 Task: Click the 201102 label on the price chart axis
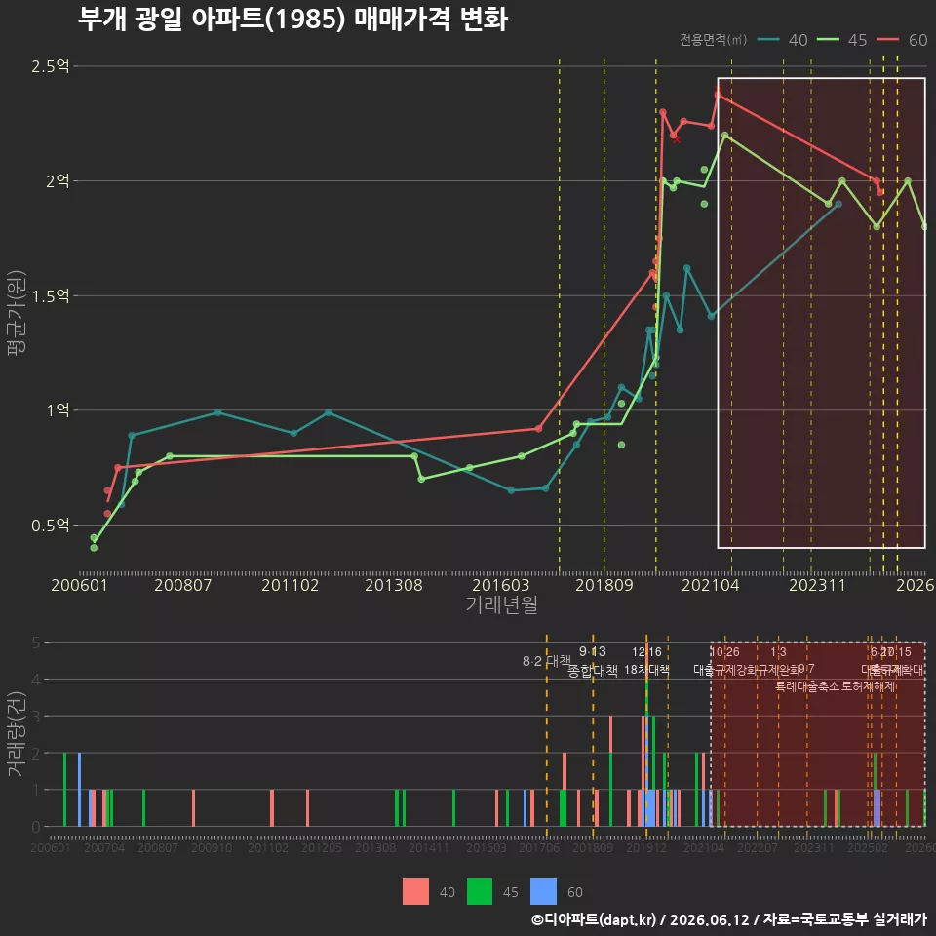pyautogui.click(x=291, y=585)
